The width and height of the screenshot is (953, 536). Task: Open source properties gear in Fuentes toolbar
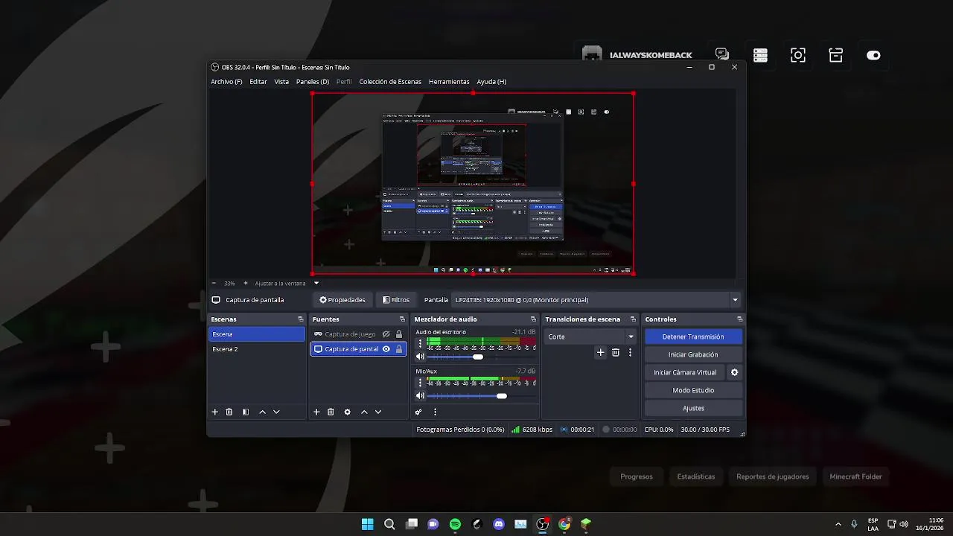347,412
